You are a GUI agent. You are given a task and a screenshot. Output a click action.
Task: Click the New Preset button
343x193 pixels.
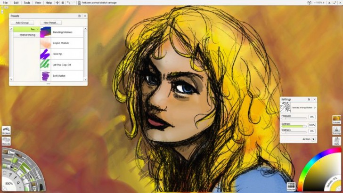click(50, 23)
